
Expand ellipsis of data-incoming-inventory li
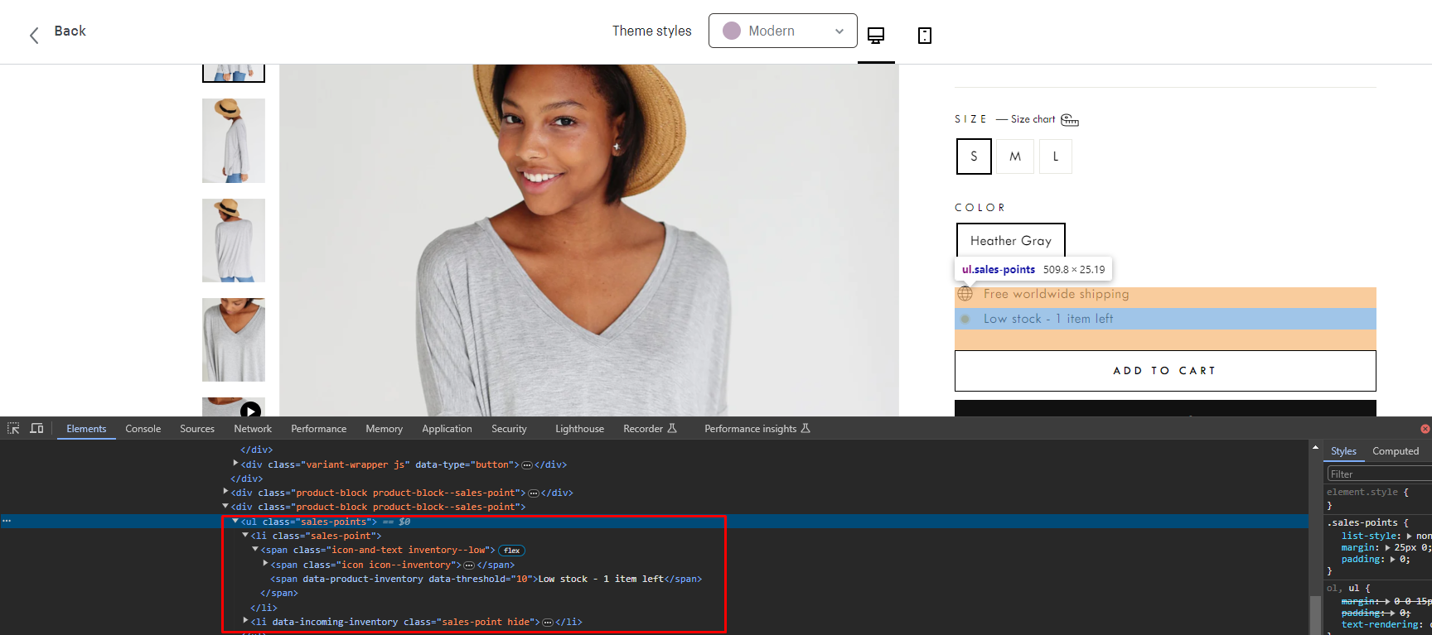pos(548,623)
